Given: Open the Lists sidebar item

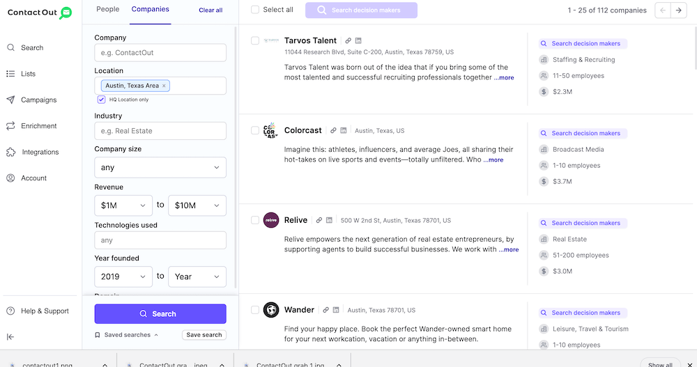Looking at the screenshot, I should 21,74.
